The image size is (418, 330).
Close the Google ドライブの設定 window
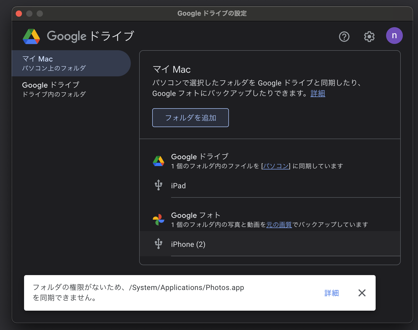click(19, 14)
